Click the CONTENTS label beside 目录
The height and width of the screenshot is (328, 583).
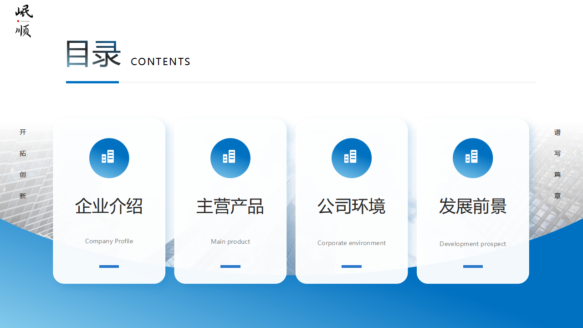pyautogui.click(x=161, y=61)
